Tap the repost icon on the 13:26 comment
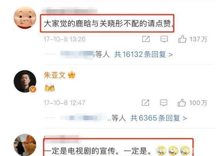 pos(146,39)
